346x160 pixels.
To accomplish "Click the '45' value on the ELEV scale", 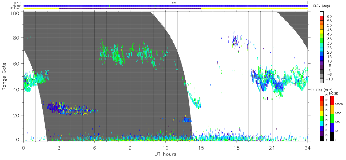I will 329,30.
